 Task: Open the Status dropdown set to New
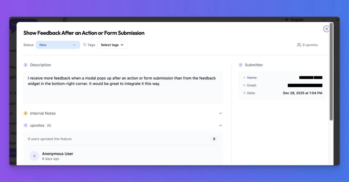[58, 45]
